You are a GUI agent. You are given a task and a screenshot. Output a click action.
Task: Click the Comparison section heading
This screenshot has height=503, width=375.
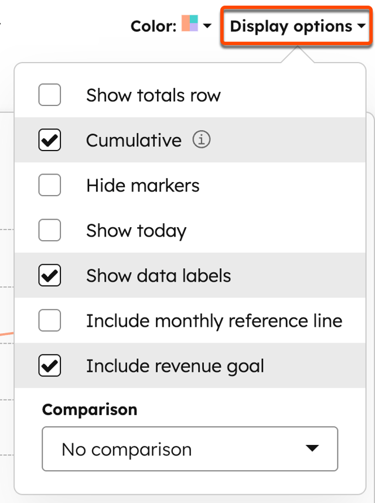(89, 410)
